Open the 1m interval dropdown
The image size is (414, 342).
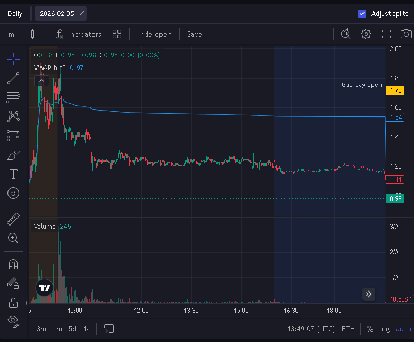pos(10,34)
